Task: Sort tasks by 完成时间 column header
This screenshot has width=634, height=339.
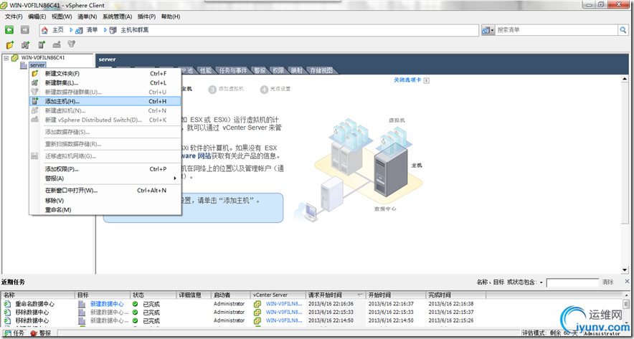Action: [x=455, y=295]
